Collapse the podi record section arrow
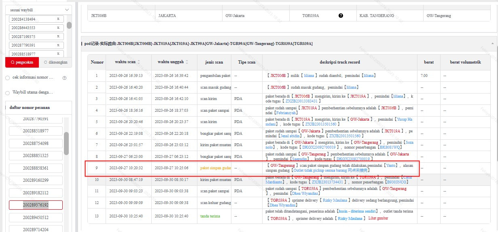This screenshot has height=232, width=498. (x=492, y=43)
